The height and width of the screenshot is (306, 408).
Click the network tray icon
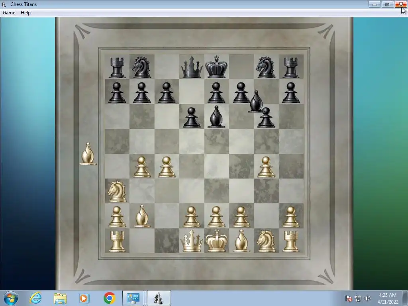[x=358, y=298]
